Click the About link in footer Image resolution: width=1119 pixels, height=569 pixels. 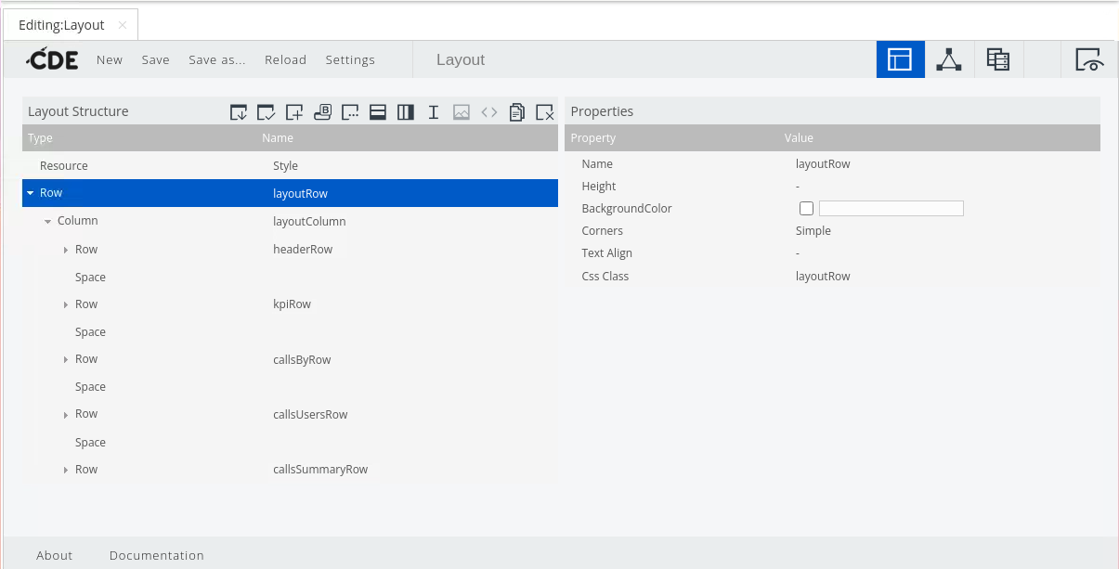pyautogui.click(x=54, y=555)
